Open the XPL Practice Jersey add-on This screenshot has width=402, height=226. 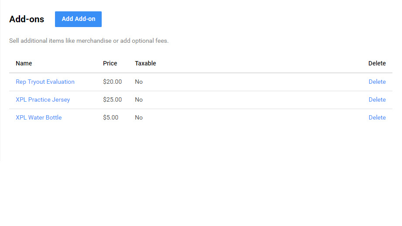point(43,99)
